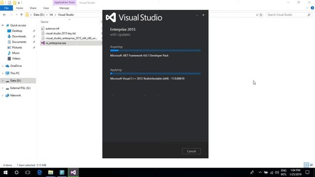Click the Acquiring progress bar

156,50
